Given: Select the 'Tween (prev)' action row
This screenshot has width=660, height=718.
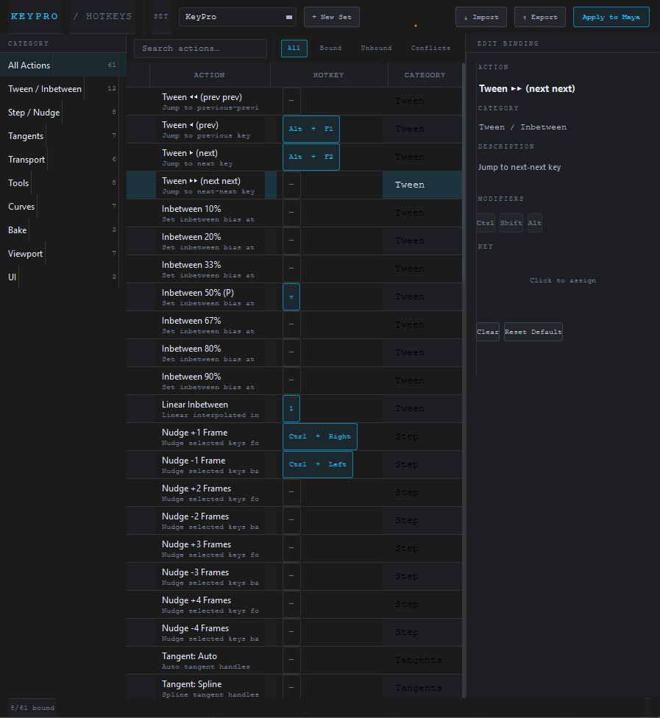Looking at the screenshot, I should 294,129.
